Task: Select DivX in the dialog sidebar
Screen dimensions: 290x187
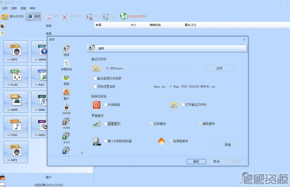Action: click(x=66, y=138)
